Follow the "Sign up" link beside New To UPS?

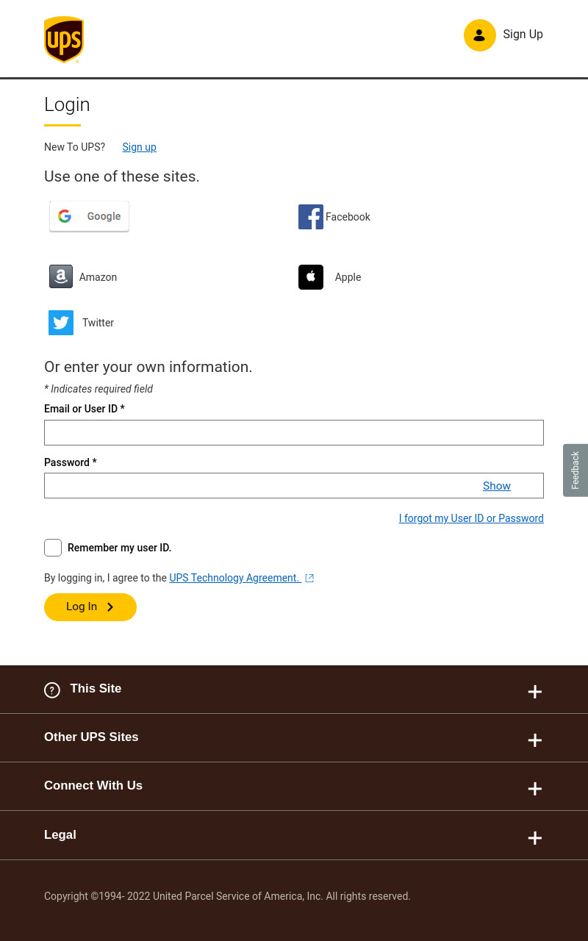[x=139, y=147]
